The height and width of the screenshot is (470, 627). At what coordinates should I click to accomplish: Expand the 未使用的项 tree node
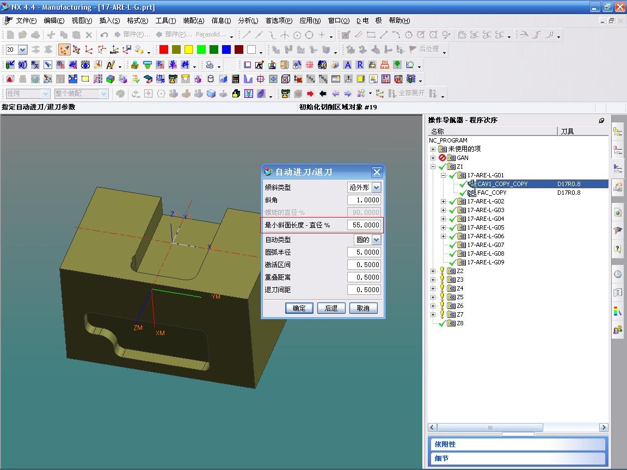pos(433,149)
